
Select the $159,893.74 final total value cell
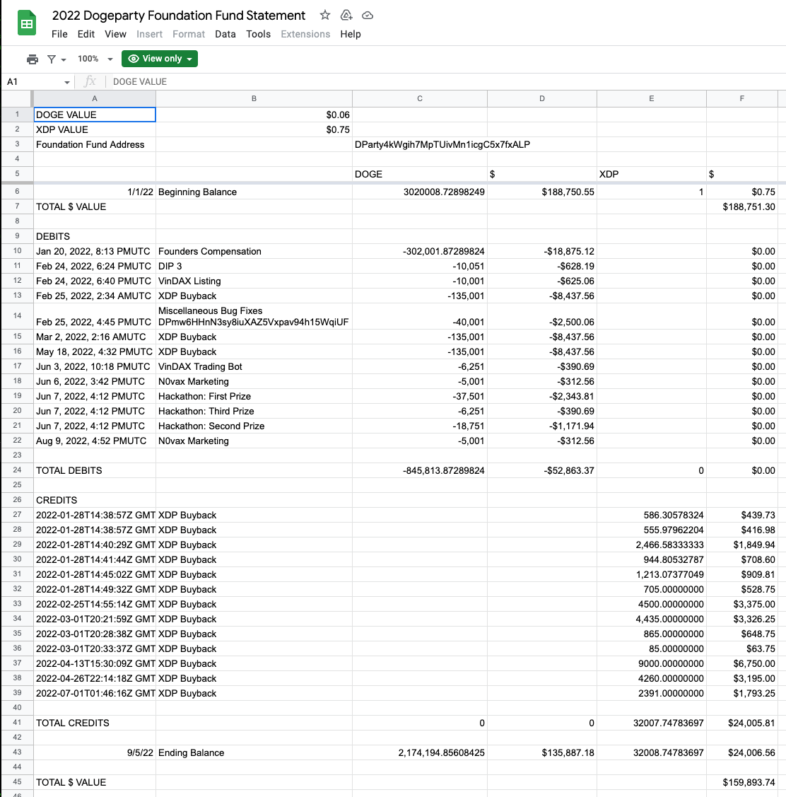741,782
